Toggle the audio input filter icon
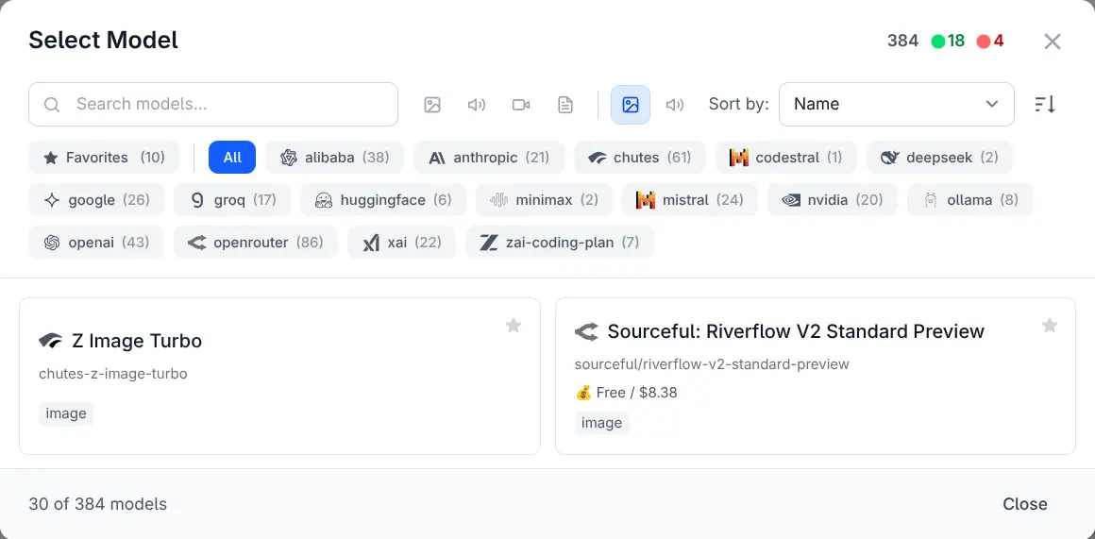Viewport: 1095px width, 539px height. click(x=477, y=105)
